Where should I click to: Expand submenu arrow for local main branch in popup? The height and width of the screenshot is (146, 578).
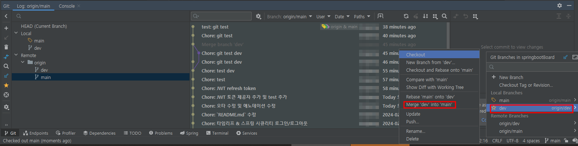pyautogui.click(x=575, y=100)
